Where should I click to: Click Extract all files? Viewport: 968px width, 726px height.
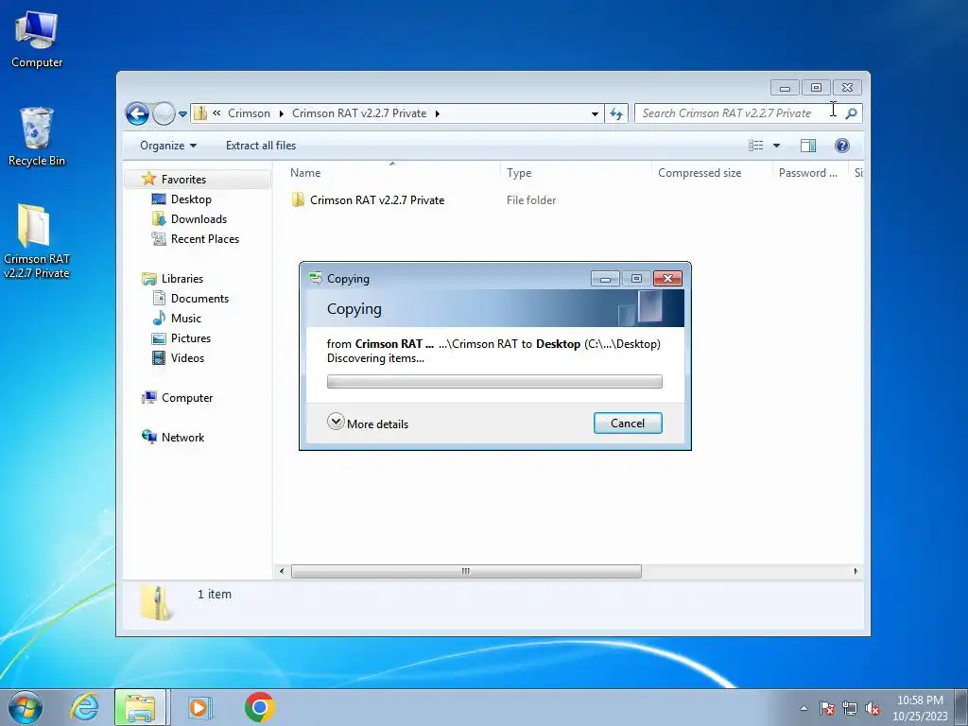click(x=261, y=146)
